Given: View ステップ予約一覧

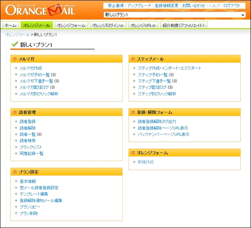Looking at the screenshot, I should click(x=153, y=75).
